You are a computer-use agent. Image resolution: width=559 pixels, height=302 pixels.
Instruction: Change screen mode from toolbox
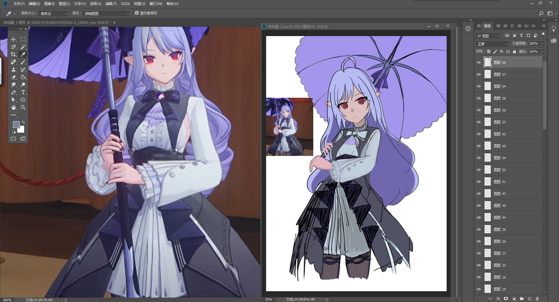click(23, 139)
